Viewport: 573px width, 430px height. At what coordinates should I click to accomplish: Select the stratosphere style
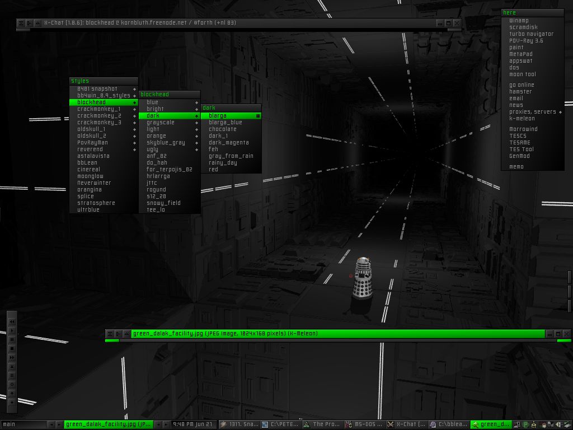tap(104, 203)
